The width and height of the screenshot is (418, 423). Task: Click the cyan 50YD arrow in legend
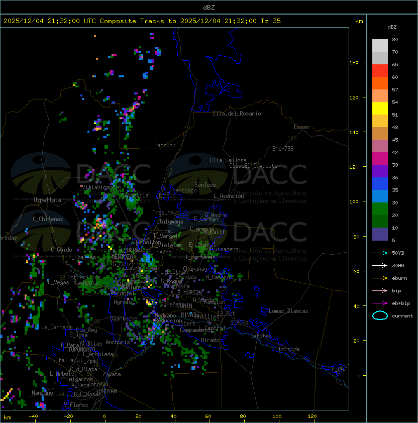click(x=380, y=253)
